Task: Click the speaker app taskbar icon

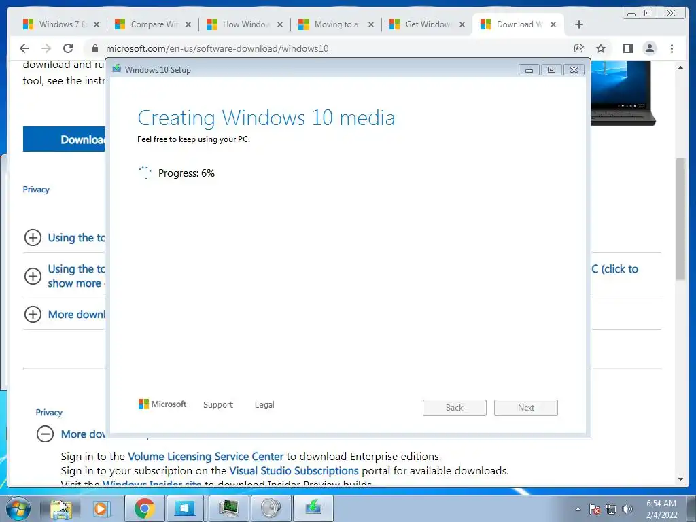Action: [271, 508]
